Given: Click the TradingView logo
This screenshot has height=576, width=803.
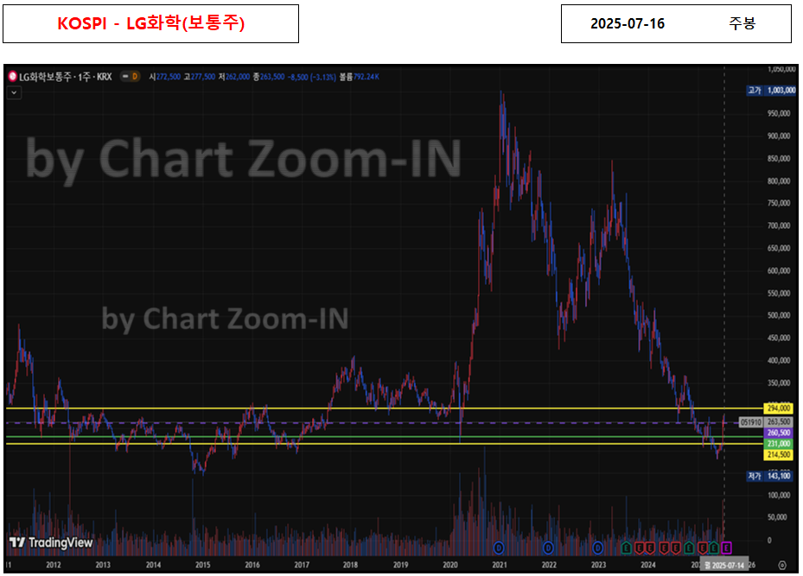Looking at the screenshot, I should pos(51,542).
